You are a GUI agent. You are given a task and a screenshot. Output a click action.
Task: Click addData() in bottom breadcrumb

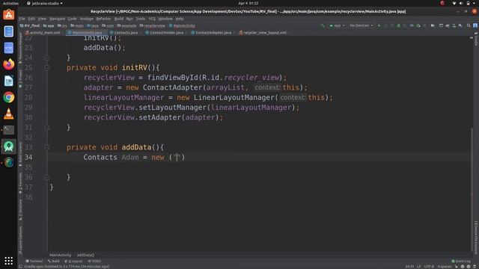(x=85, y=255)
